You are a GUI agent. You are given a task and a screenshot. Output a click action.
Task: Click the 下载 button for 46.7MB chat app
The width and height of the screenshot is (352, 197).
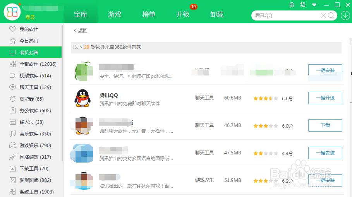325,125
